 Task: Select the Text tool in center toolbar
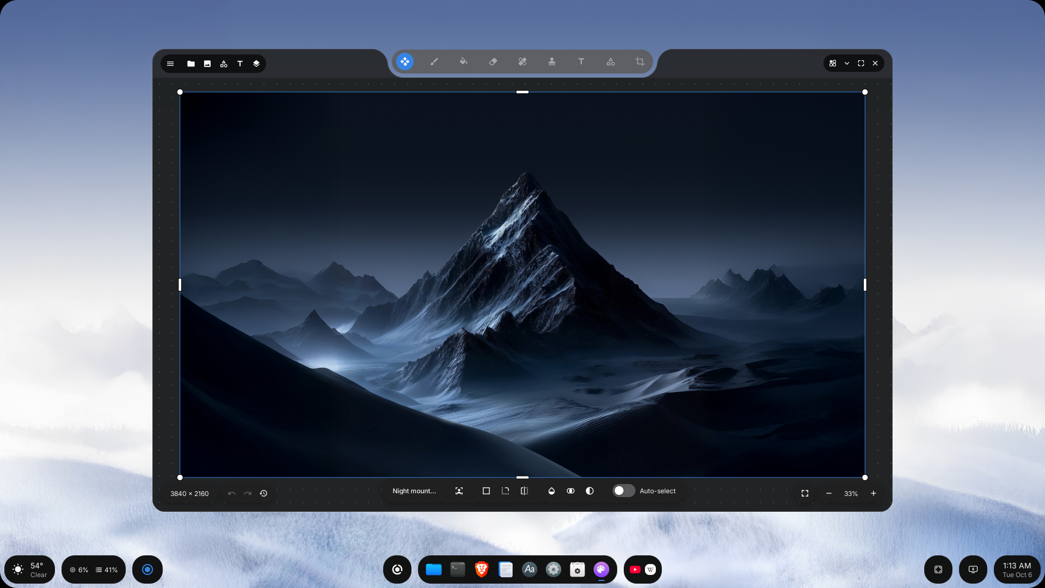[x=581, y=62]
